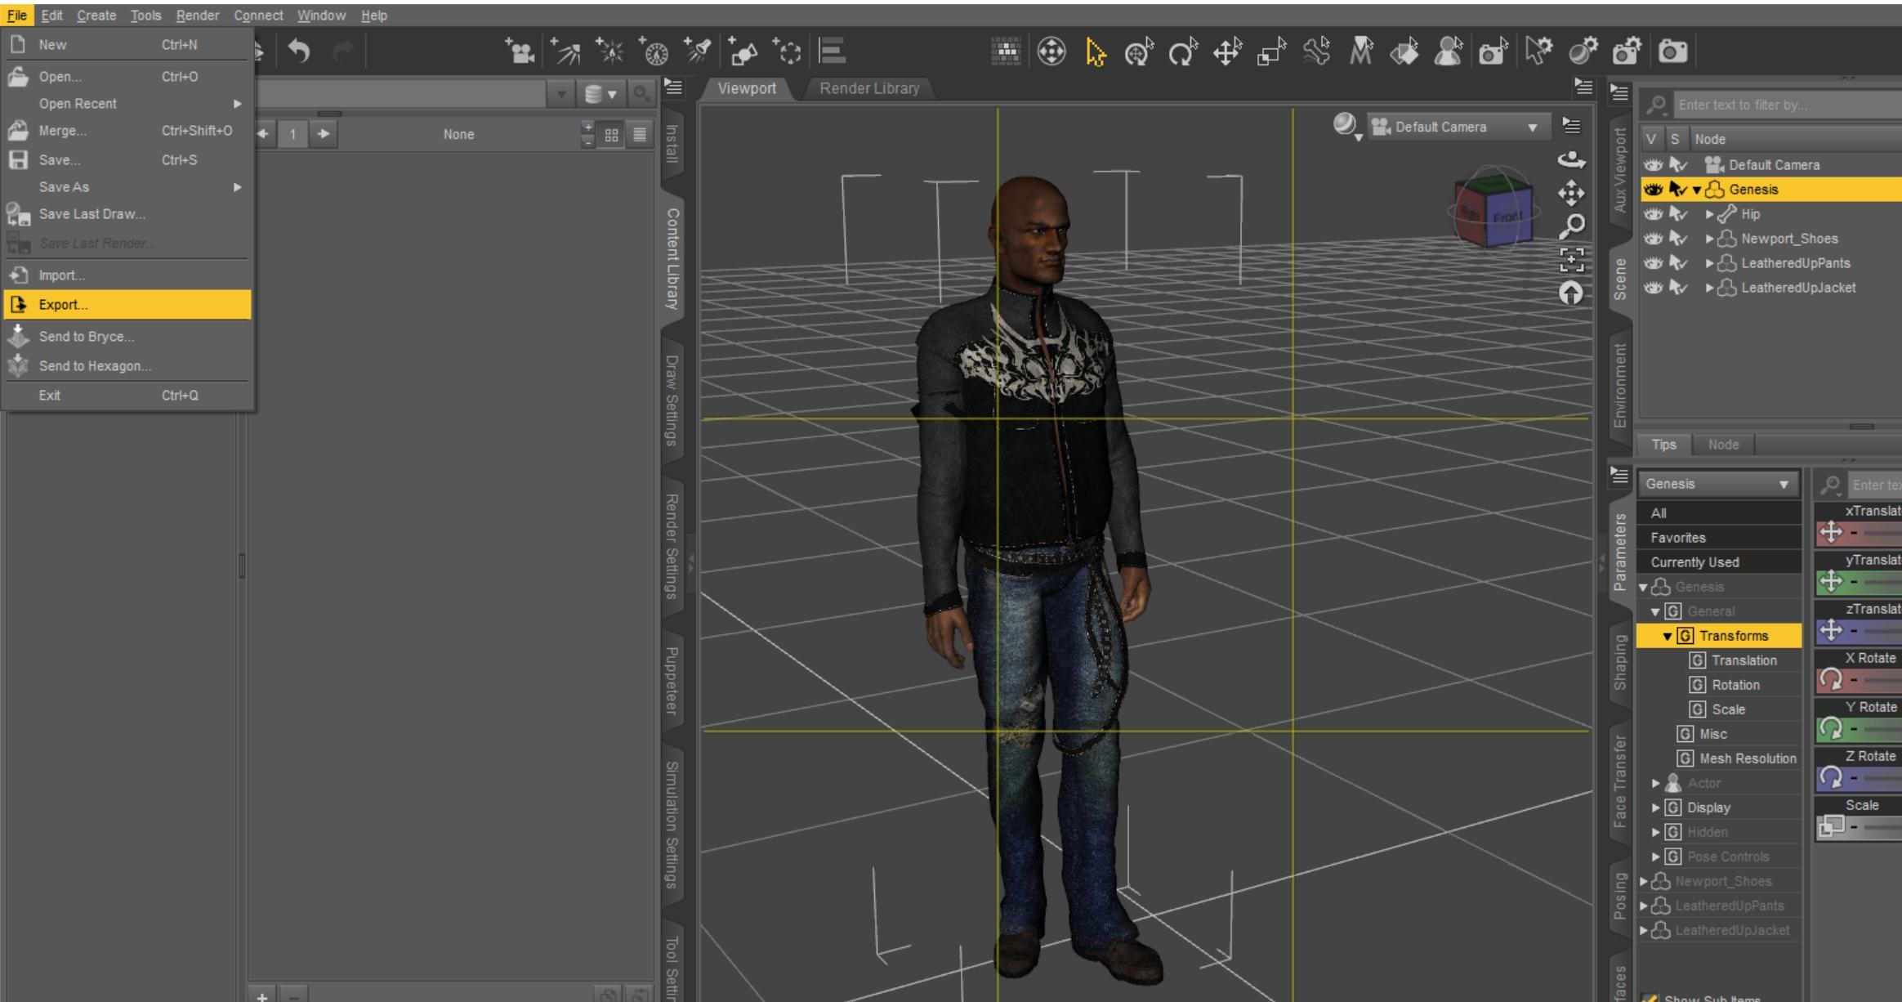Expand the Hip node in Scene tree
The width and height of the screenshot is (1902, 1002).
tap(1709, 214)
